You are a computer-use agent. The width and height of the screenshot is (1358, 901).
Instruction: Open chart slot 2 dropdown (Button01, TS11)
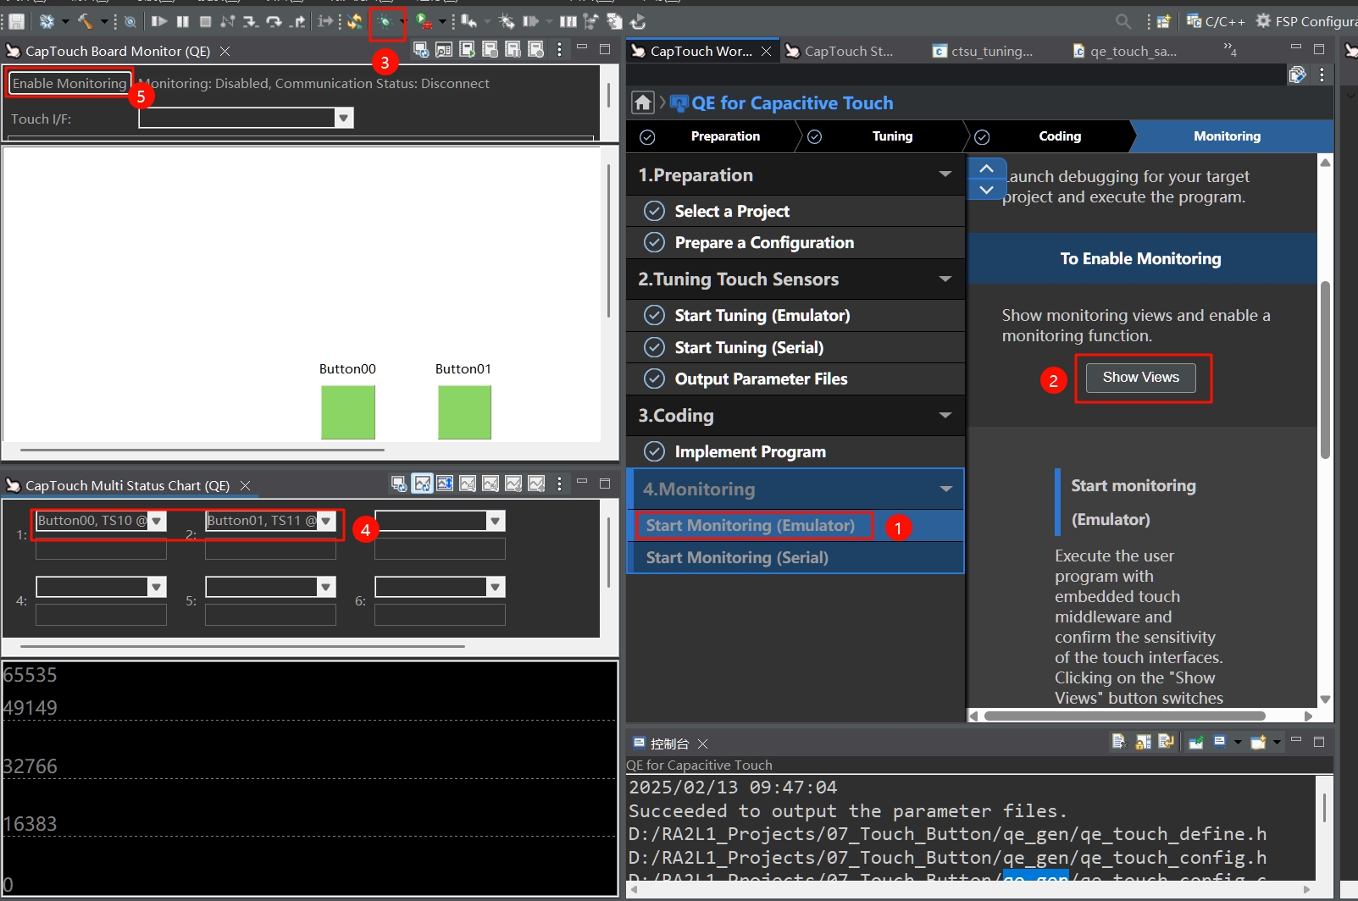326,521
